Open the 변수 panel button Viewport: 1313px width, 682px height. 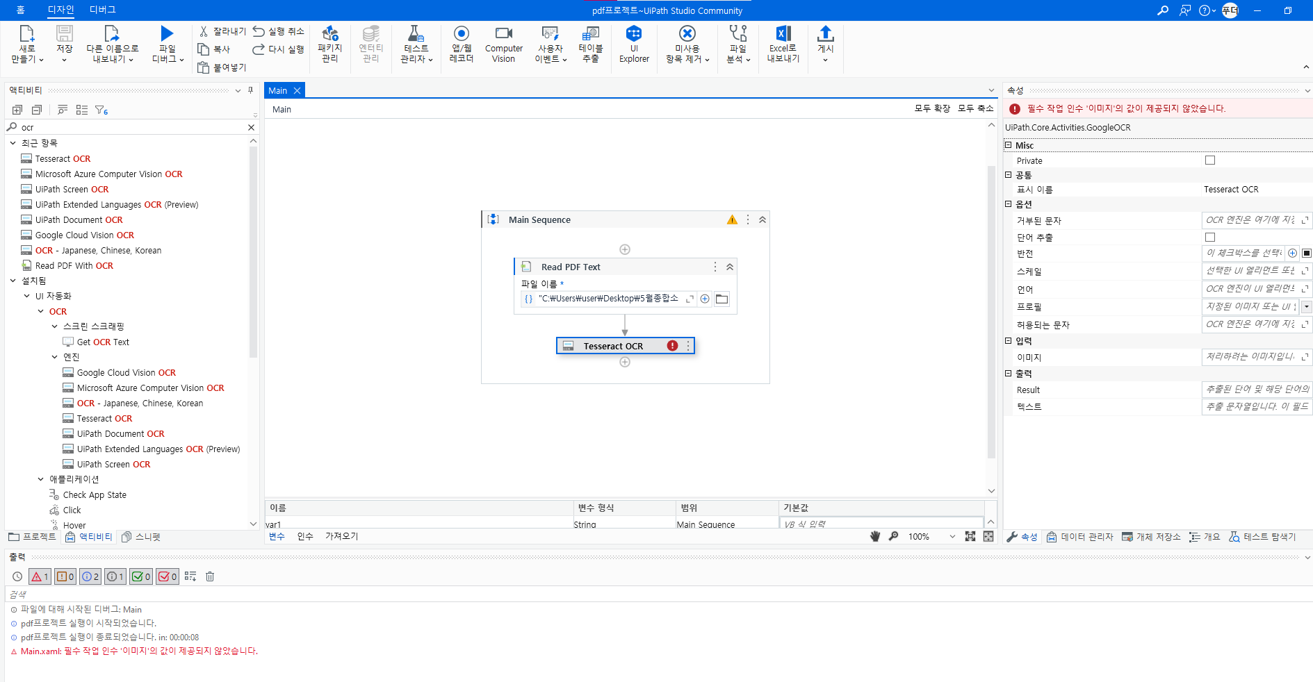(277, 536)
